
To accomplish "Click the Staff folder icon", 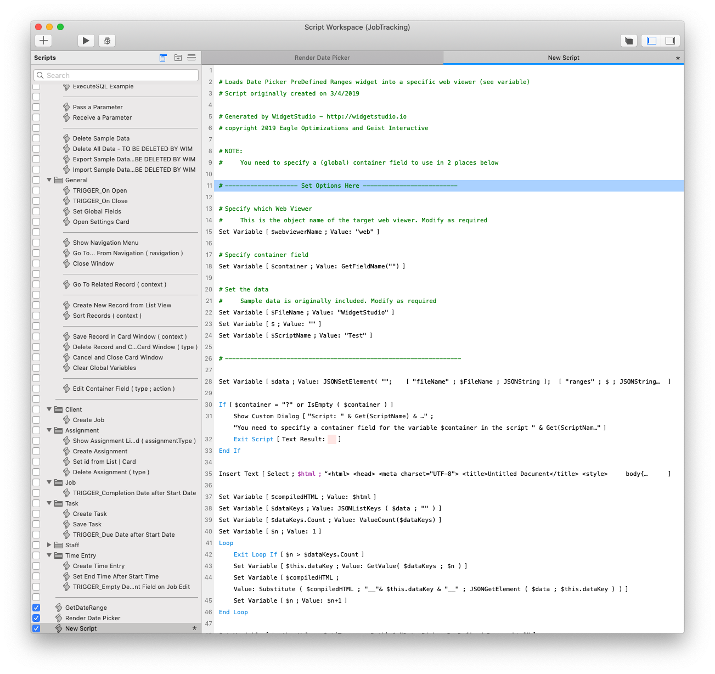I will [58, 545].
